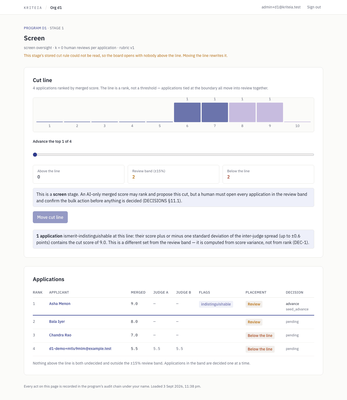
Task: Click the histogram bar for score 6
Action: [187, 112]
